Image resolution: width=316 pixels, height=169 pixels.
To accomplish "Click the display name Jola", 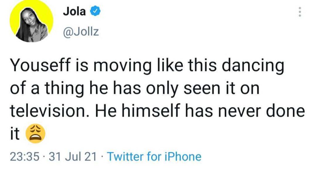I will point(74,12).
